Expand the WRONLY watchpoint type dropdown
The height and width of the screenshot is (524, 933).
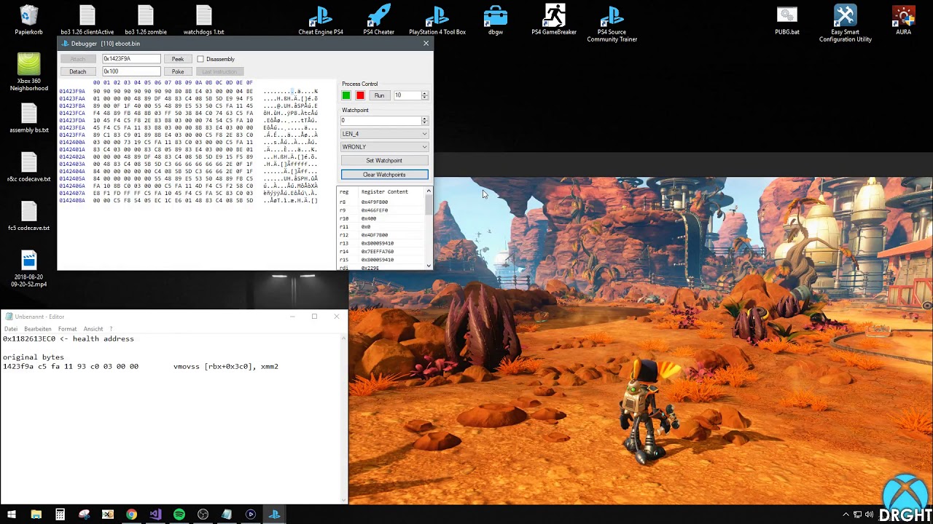(424, 147)
